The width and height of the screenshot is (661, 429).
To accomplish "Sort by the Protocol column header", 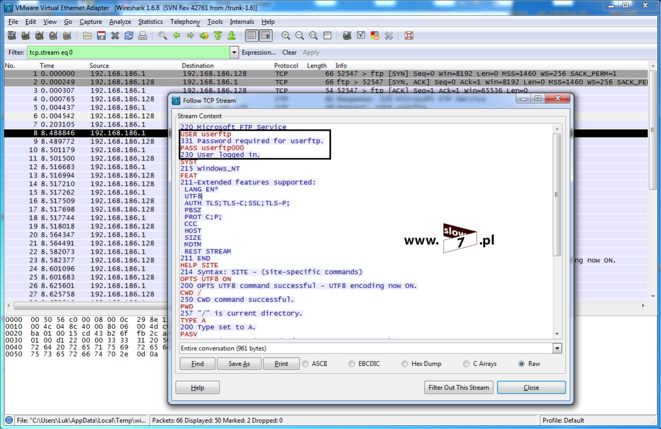I will click(286, 66).
